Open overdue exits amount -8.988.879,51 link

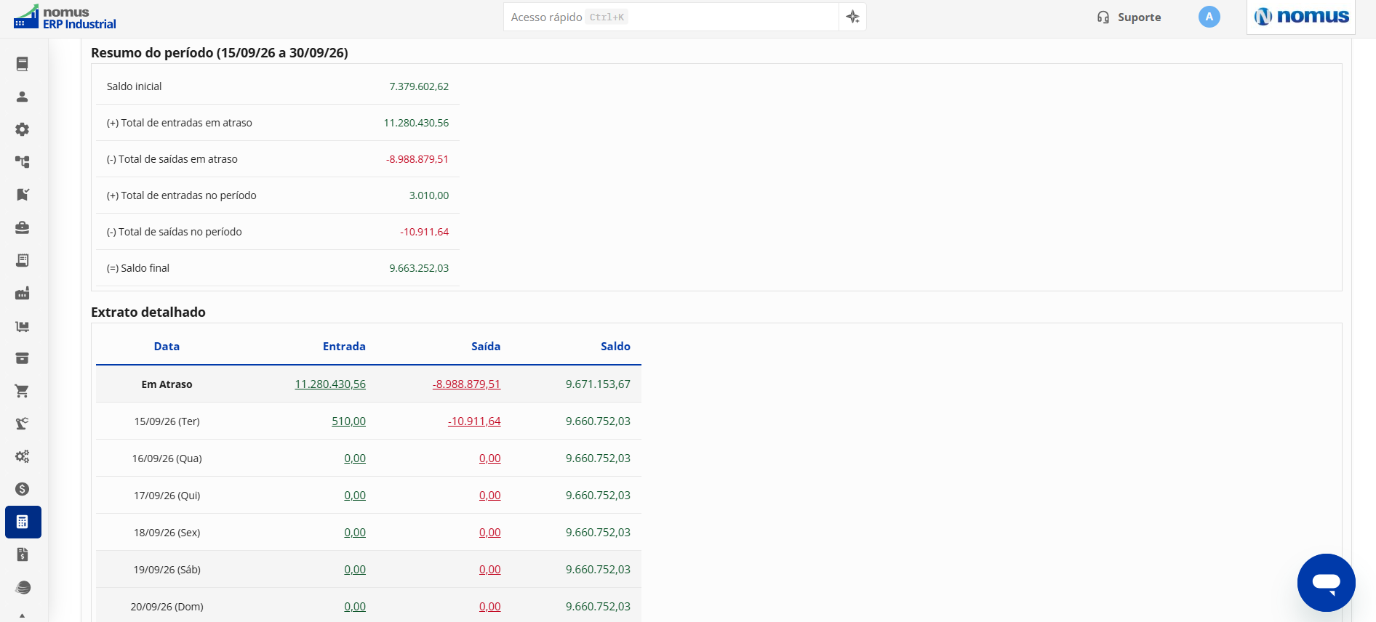pyautogui.click(x=466, y=384)
